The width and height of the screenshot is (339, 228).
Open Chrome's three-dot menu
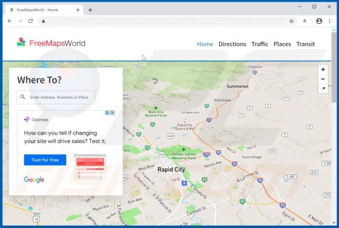[x=329, y=21]
